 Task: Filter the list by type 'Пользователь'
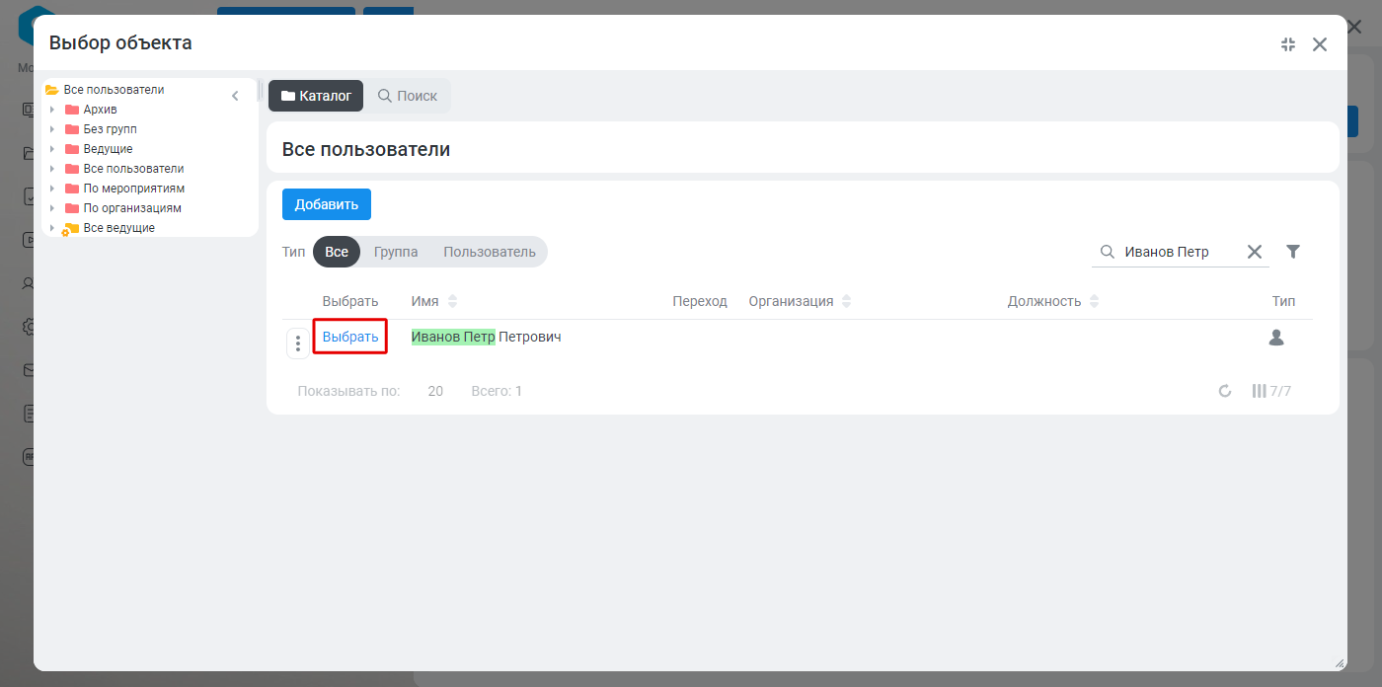click(x=490, y=252)
